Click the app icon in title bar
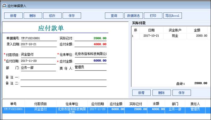The width and height of the screenshot is (211, 120). point(5,6)
